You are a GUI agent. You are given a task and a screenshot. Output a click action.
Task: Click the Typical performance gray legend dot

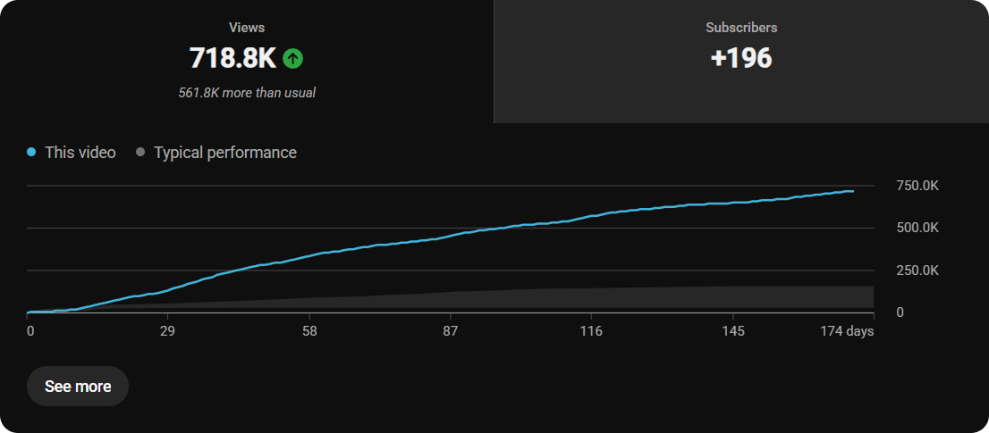140,153
